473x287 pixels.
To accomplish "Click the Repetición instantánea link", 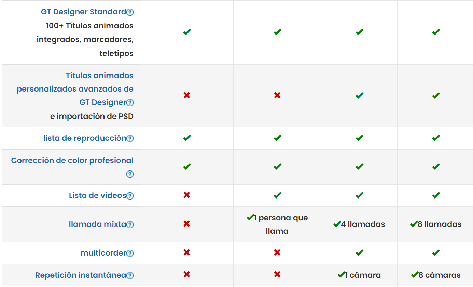I will pyautogui.click(x=81, y=275).
